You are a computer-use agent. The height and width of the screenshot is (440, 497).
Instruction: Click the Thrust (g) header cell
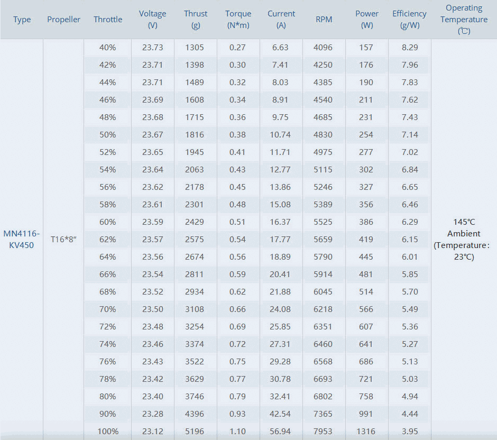[x=196, y=20]
